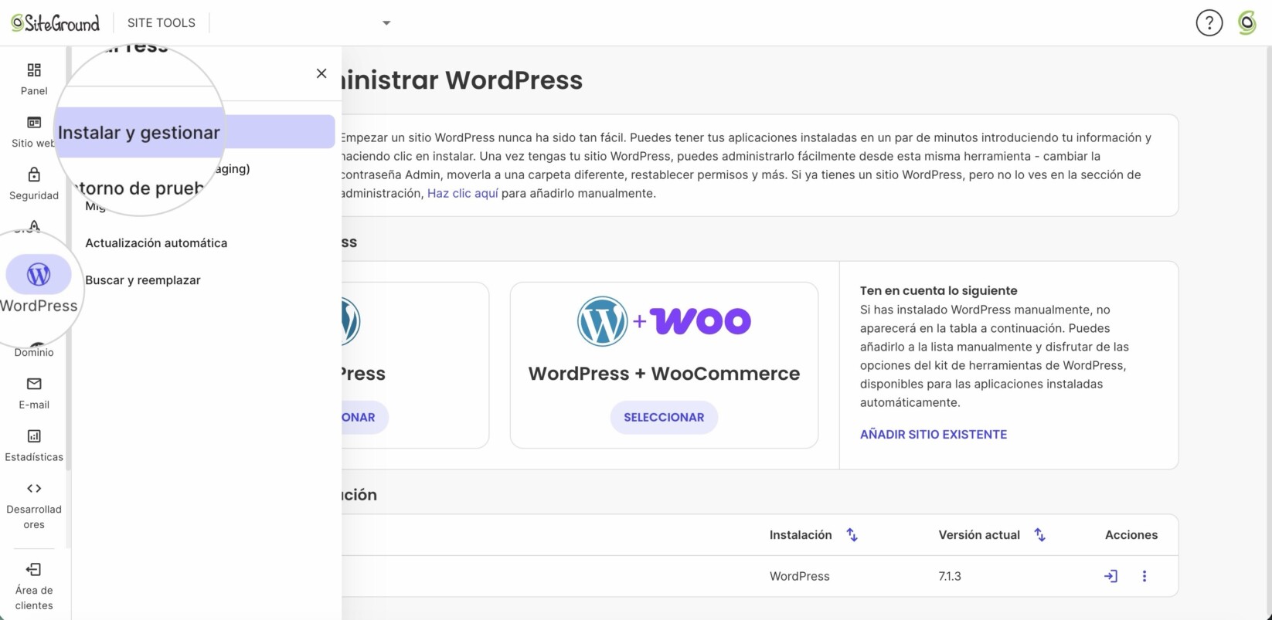Open the Desarrolladores code icon
The image size is (1272, 620).
(34, 488)
